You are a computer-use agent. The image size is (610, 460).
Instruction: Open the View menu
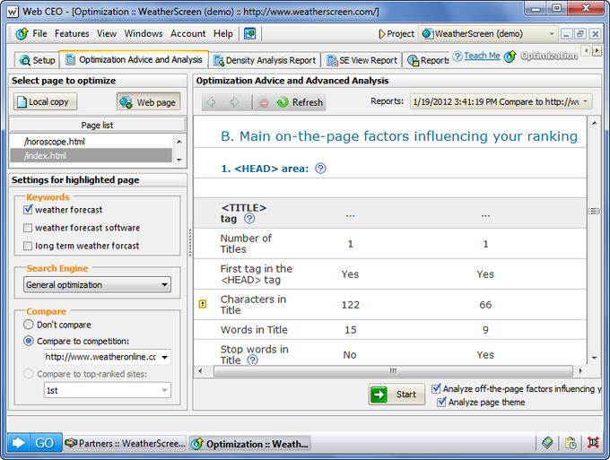click(107, 34)
